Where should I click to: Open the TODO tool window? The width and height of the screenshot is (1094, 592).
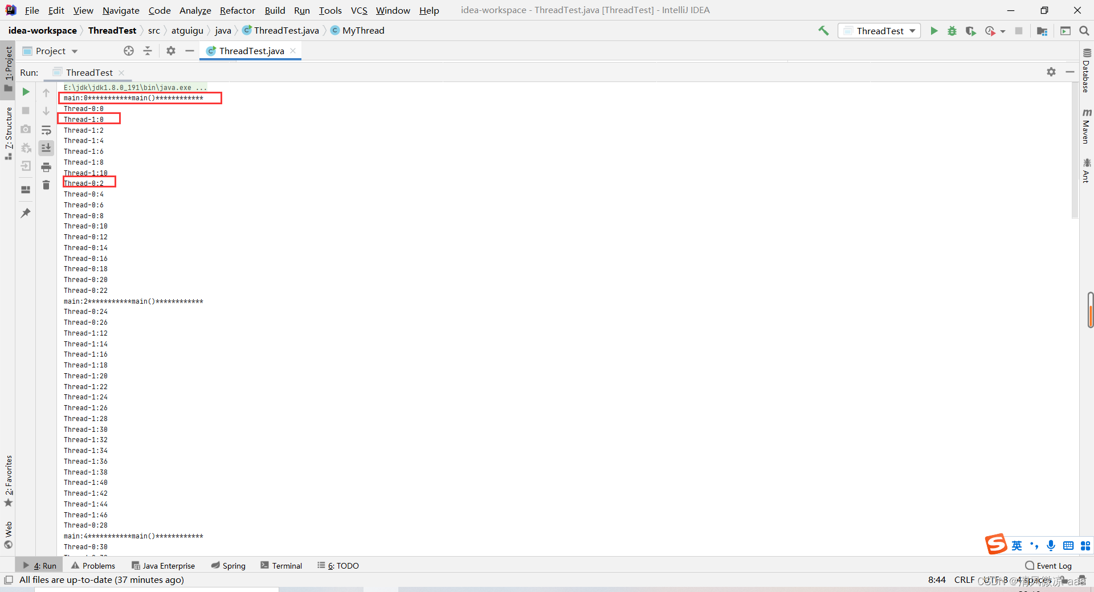click(x=338, y=566)
